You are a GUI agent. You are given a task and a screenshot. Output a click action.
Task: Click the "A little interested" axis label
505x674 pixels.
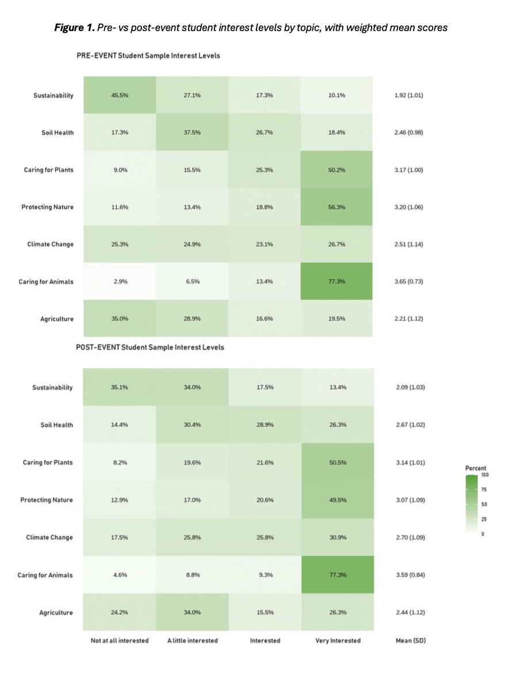(x=192, y=641)
